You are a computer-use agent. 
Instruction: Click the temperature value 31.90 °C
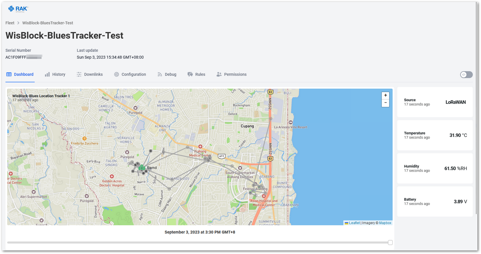tap(458, 135)
